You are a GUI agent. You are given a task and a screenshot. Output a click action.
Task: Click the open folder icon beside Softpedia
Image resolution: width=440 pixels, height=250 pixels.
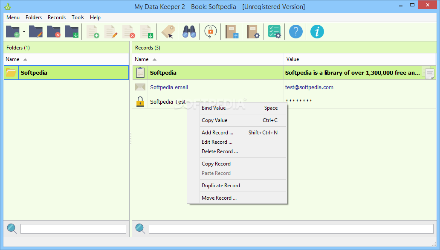[x=11, y=73]
